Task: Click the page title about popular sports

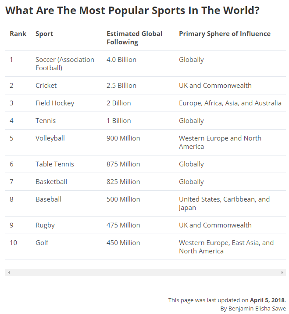Action: click(x=132, y=11)
